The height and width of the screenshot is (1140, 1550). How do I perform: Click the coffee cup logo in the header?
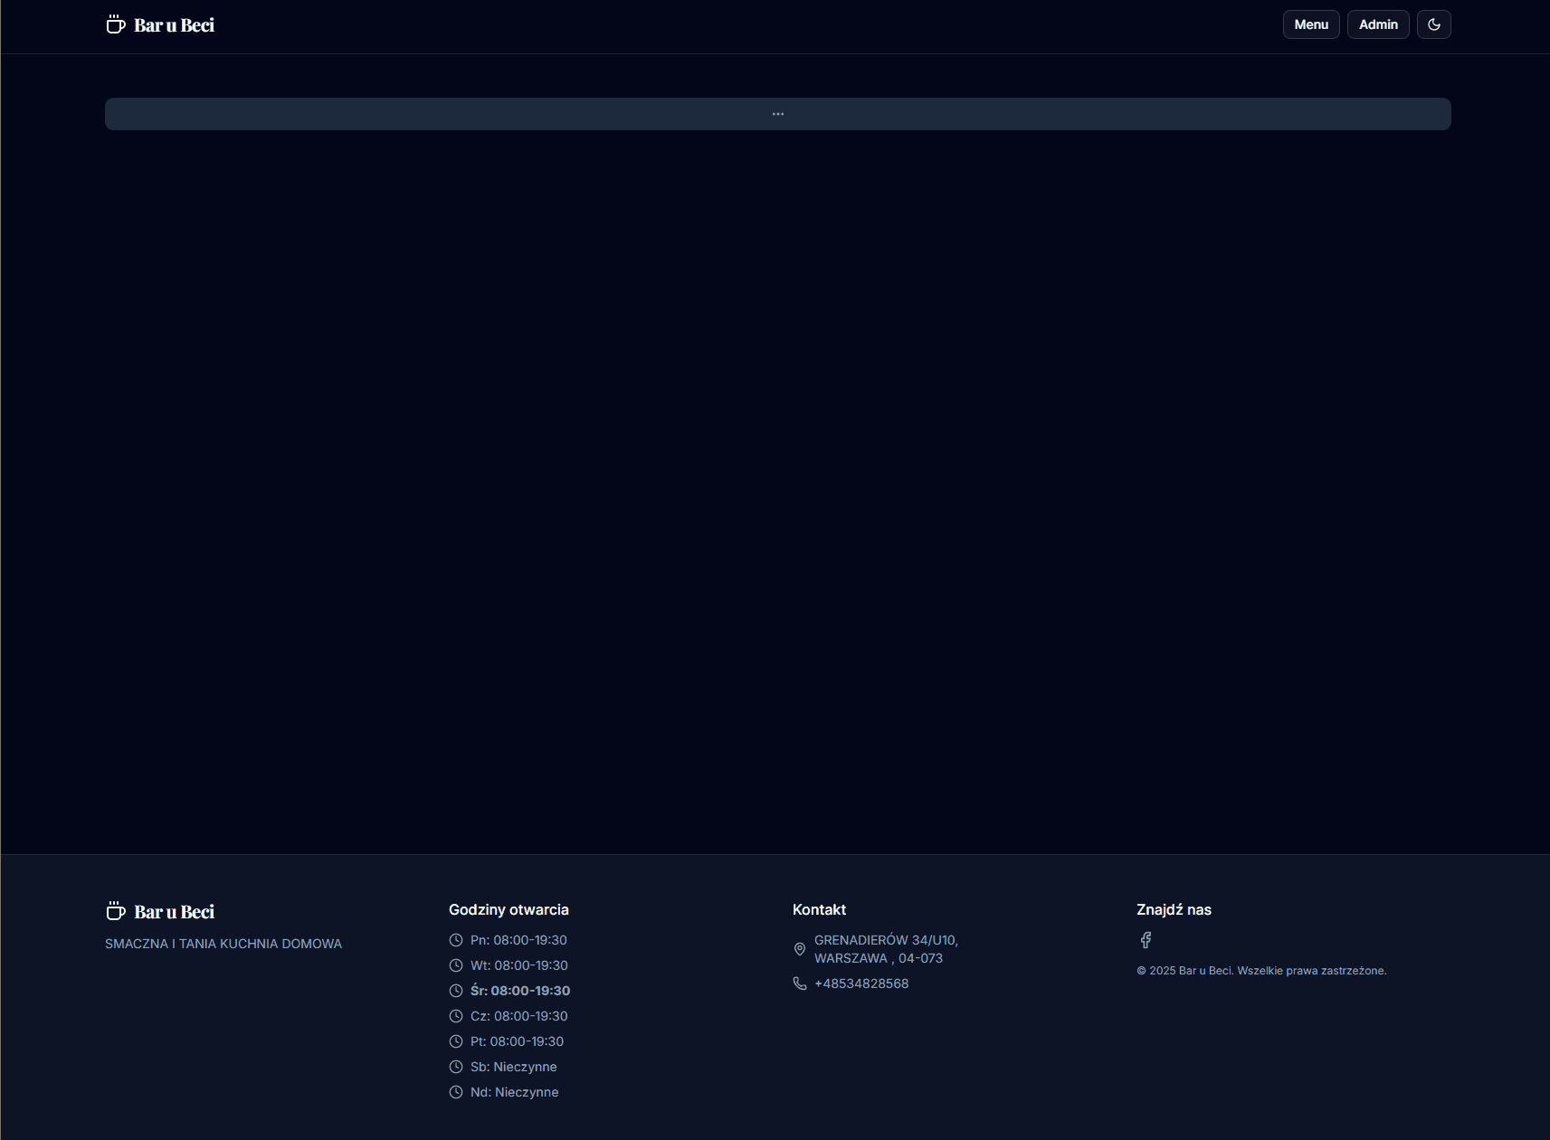[115, 24]
